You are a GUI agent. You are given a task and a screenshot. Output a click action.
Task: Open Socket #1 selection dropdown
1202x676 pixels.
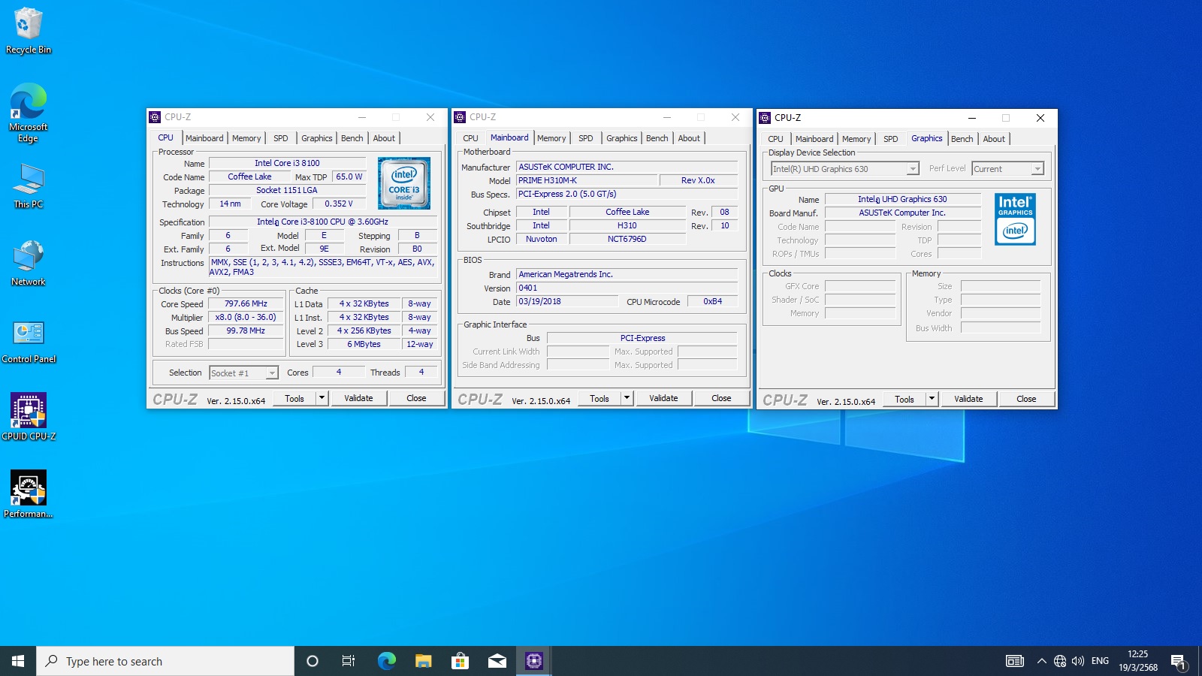(x=243, y=373)
